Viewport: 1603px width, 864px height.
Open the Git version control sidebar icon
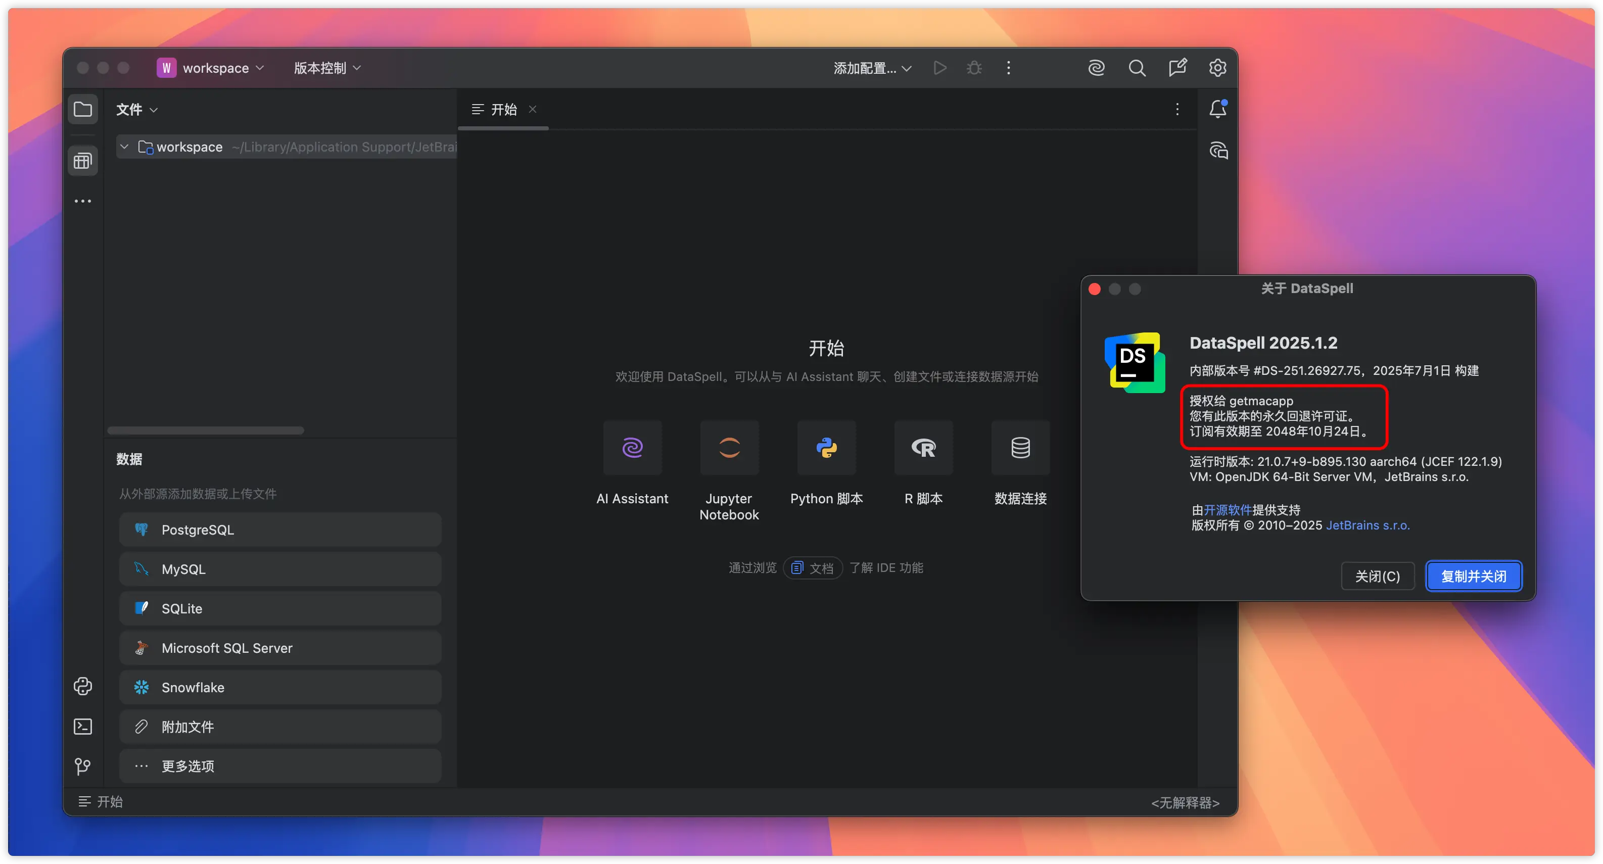coord(83,765)
